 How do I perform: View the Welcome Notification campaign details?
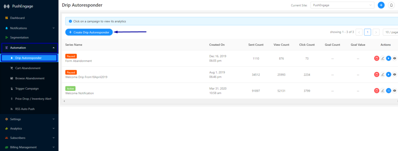(395, 90)
